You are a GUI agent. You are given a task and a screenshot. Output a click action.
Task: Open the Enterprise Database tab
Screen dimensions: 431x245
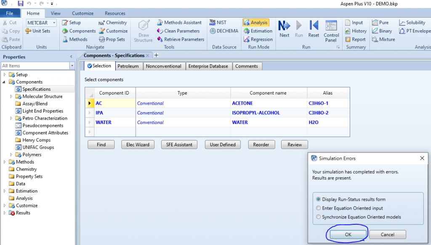208,66
